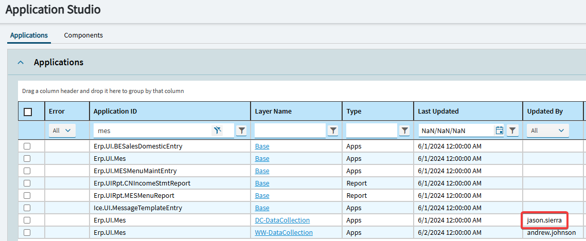
Task: Click Type column filter funnel icon
Action: click(405, 131)
